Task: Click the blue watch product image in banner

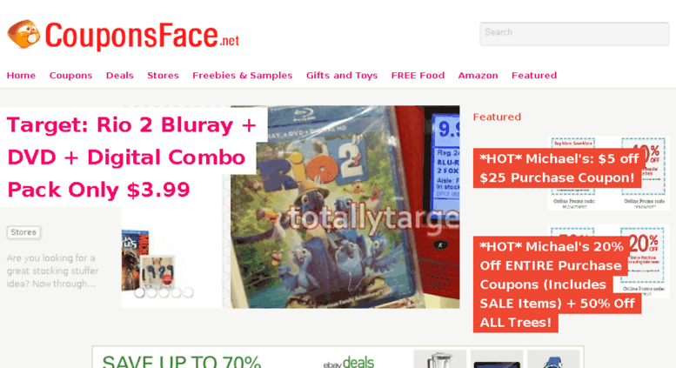Action: click(x=553, y=359)
